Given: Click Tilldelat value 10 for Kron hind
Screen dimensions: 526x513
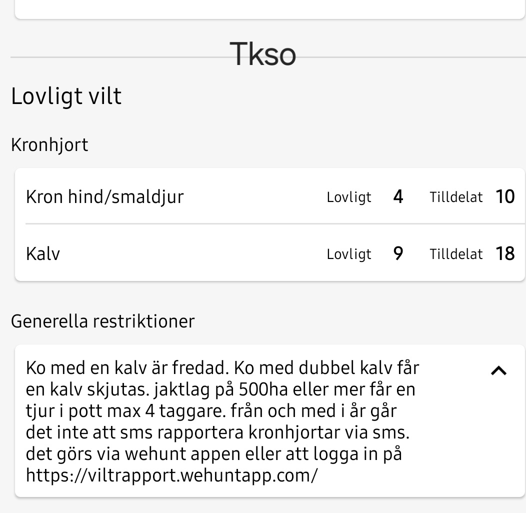Looking at the screenshot, I should pos(505,196).
